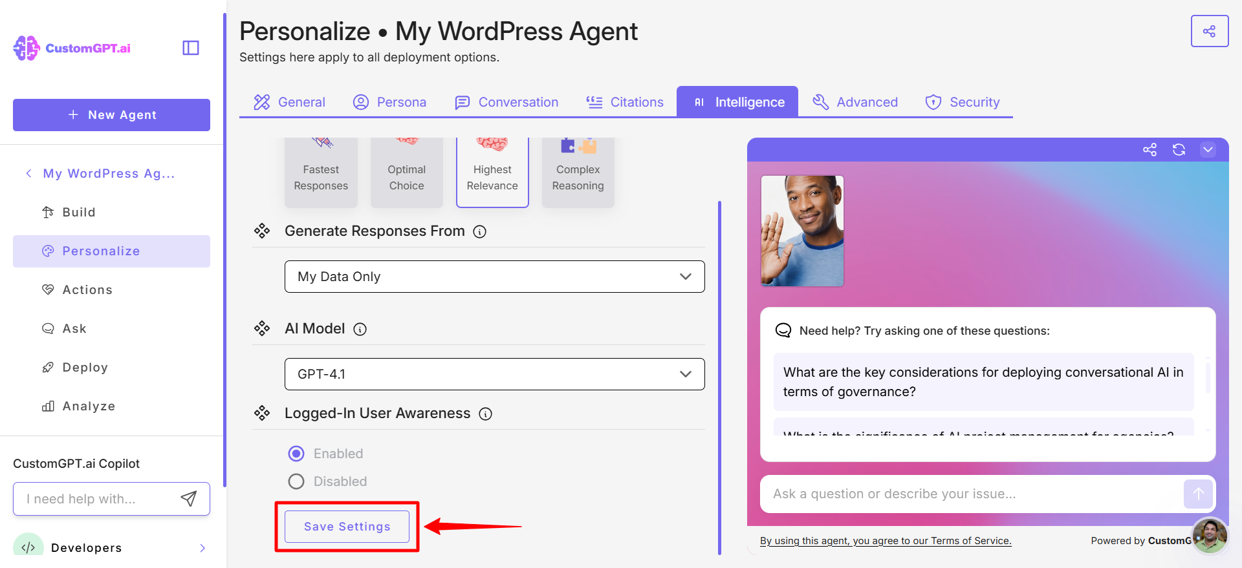Open info tooltip for AI Model
Screen dimensions: 1242x568
point(360,329)
